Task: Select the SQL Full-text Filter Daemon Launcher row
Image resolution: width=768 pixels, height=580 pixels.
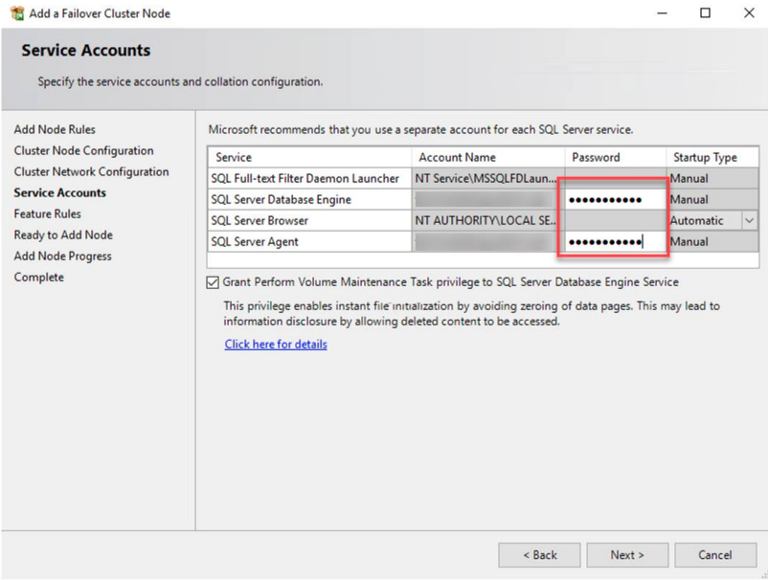Action: pyautogui.click(x=483, y=179)
